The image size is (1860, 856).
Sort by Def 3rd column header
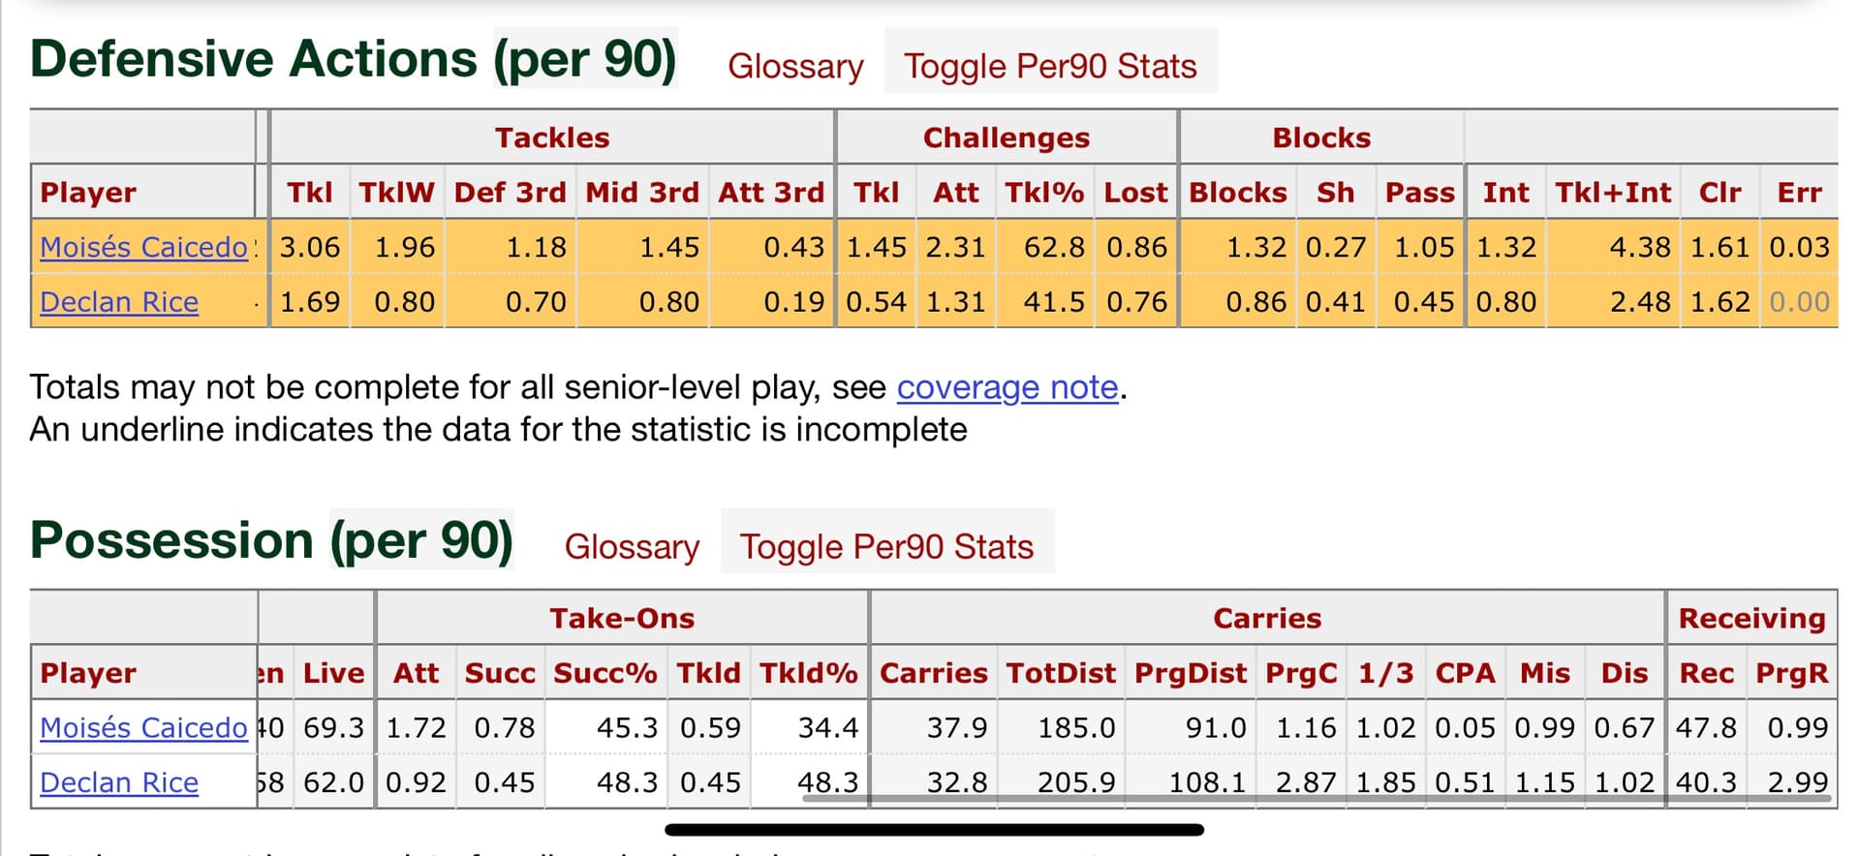click(510, 192)
